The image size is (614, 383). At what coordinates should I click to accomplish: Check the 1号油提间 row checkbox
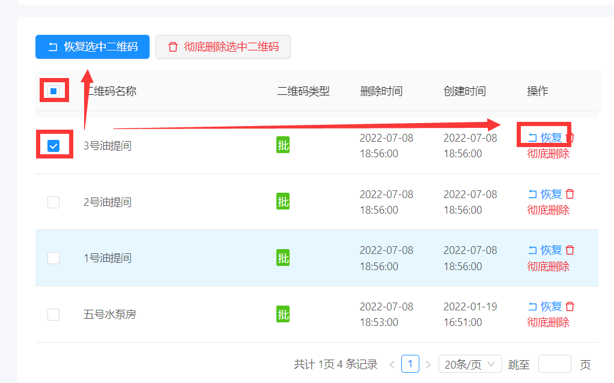click(53, 258)
